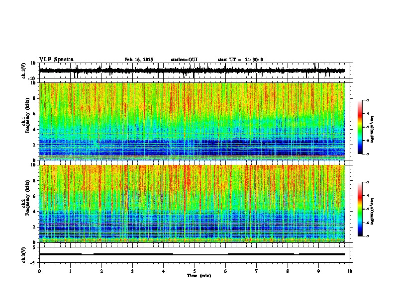Viewport: 394px width, 304px height.
Task: Click the ch.1 color bar log(PSD) unit label
Action: [373, 130]
